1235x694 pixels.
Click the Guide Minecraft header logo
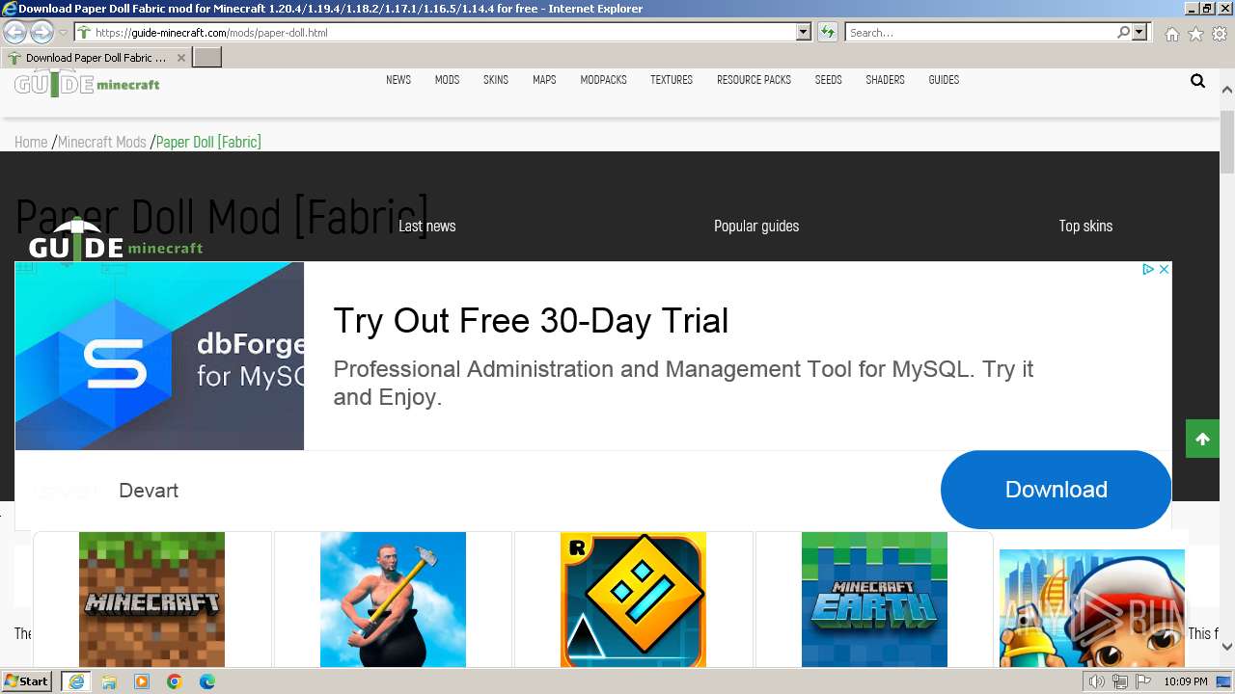[87, 84]
